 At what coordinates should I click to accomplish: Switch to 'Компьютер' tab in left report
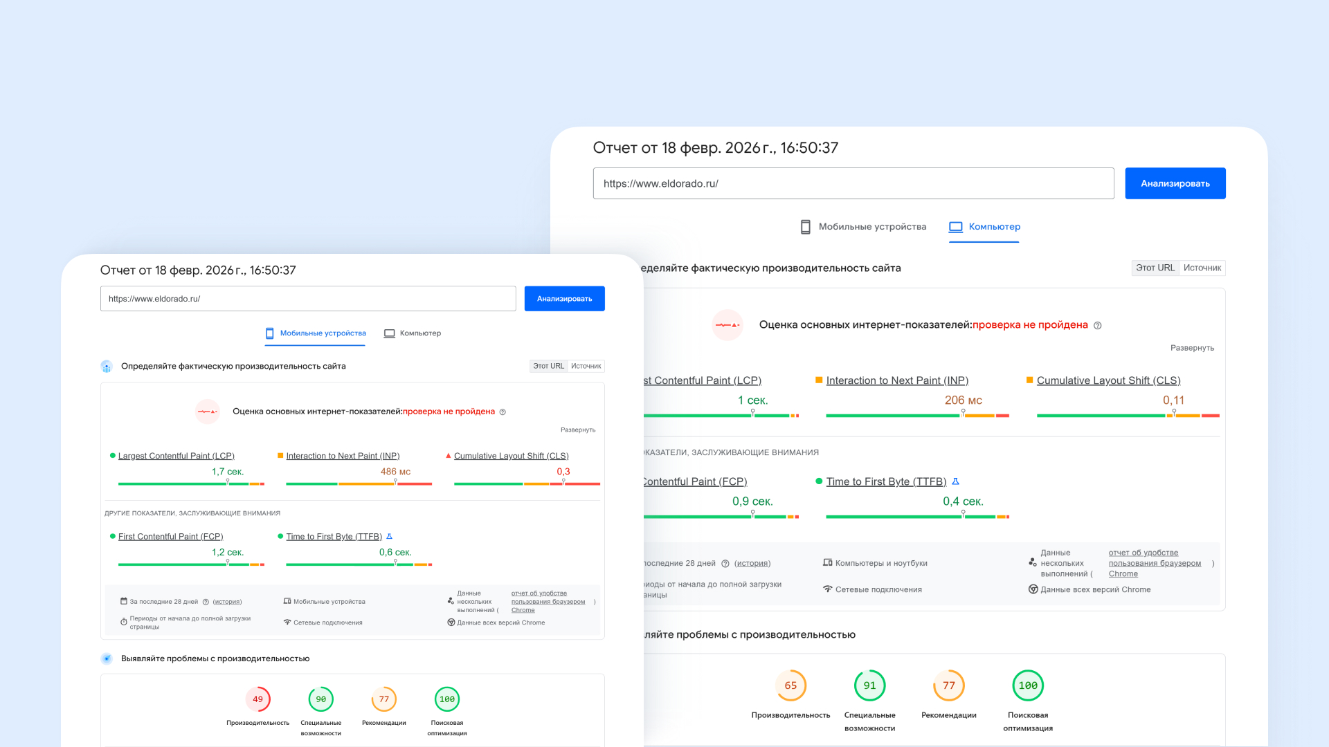tap(413, 333)
